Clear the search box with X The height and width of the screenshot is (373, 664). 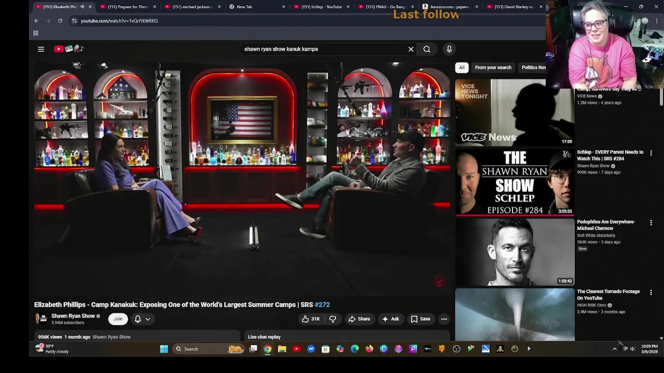[411, 49]
